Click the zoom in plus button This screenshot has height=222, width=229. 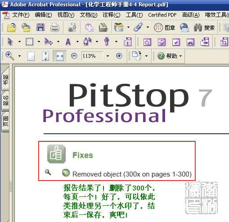(119, 56)
